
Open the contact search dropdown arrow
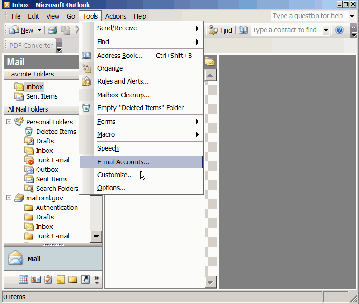tap(326, 30)
